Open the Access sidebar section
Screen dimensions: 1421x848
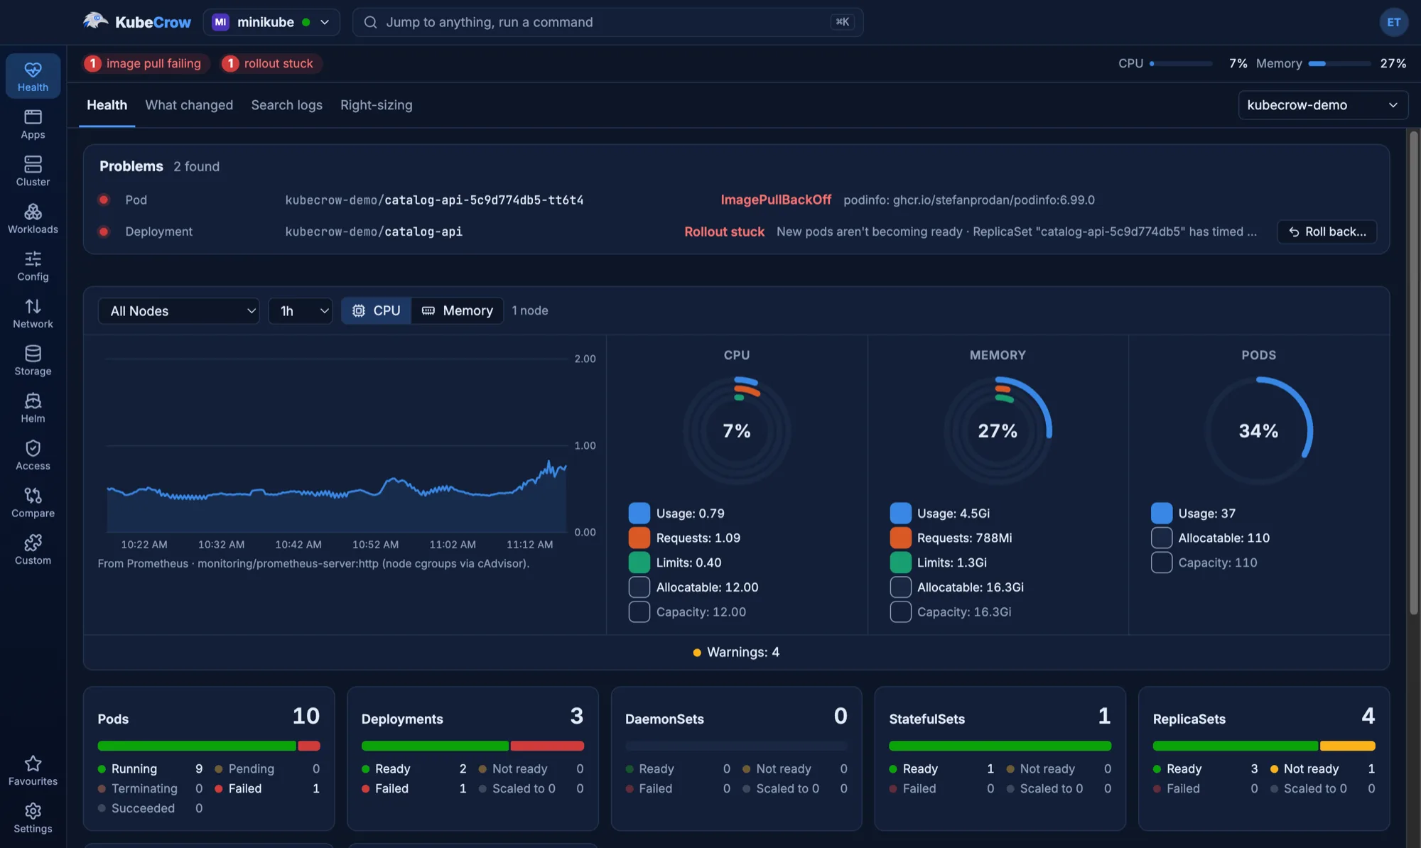tap(33, 455)
